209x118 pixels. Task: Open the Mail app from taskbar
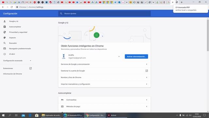23,115
